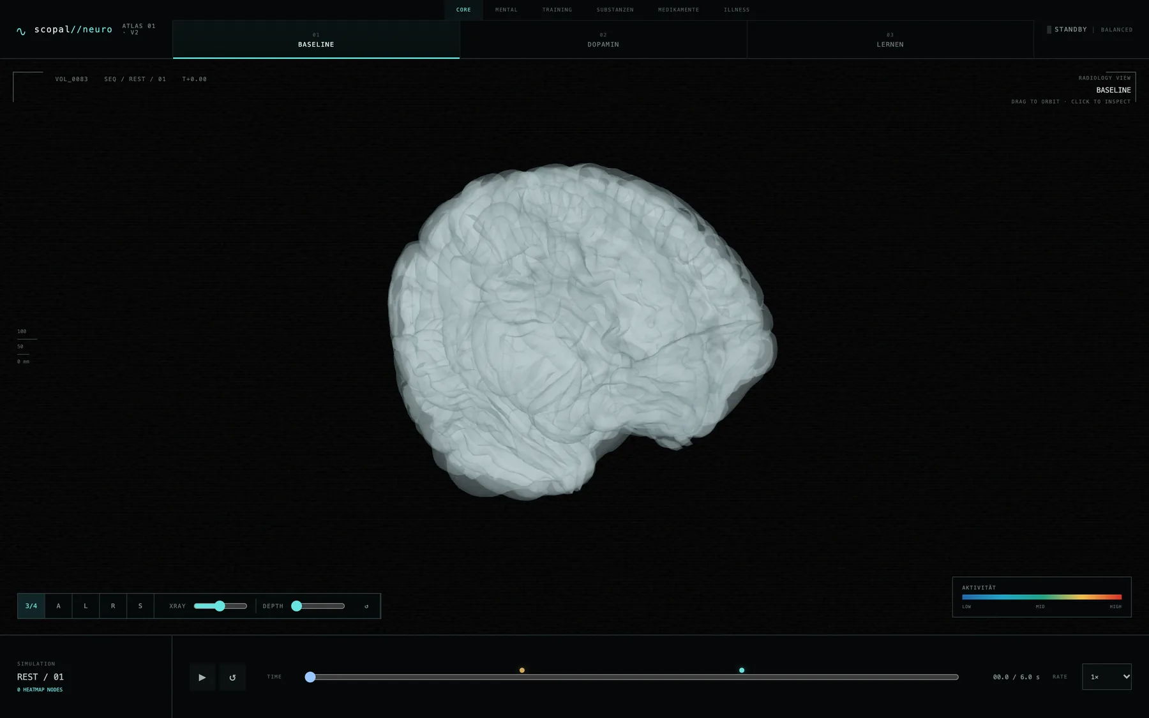Select the 01 BASELINE scenario tab
This screenshot has width=1149, height=718.
coord(316,40)
